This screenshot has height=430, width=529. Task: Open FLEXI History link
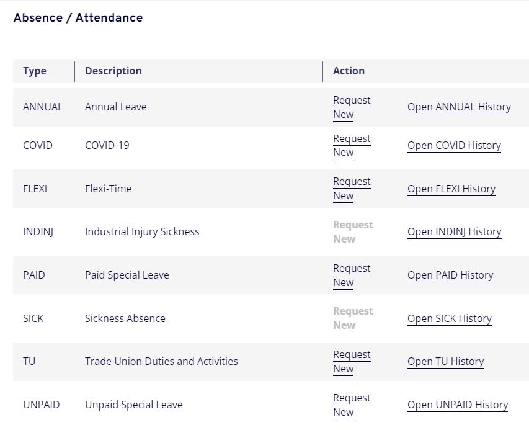(451, 189)
